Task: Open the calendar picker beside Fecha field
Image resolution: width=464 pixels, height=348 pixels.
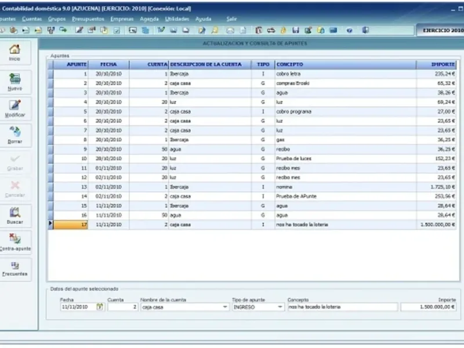Action: [100, 307]
